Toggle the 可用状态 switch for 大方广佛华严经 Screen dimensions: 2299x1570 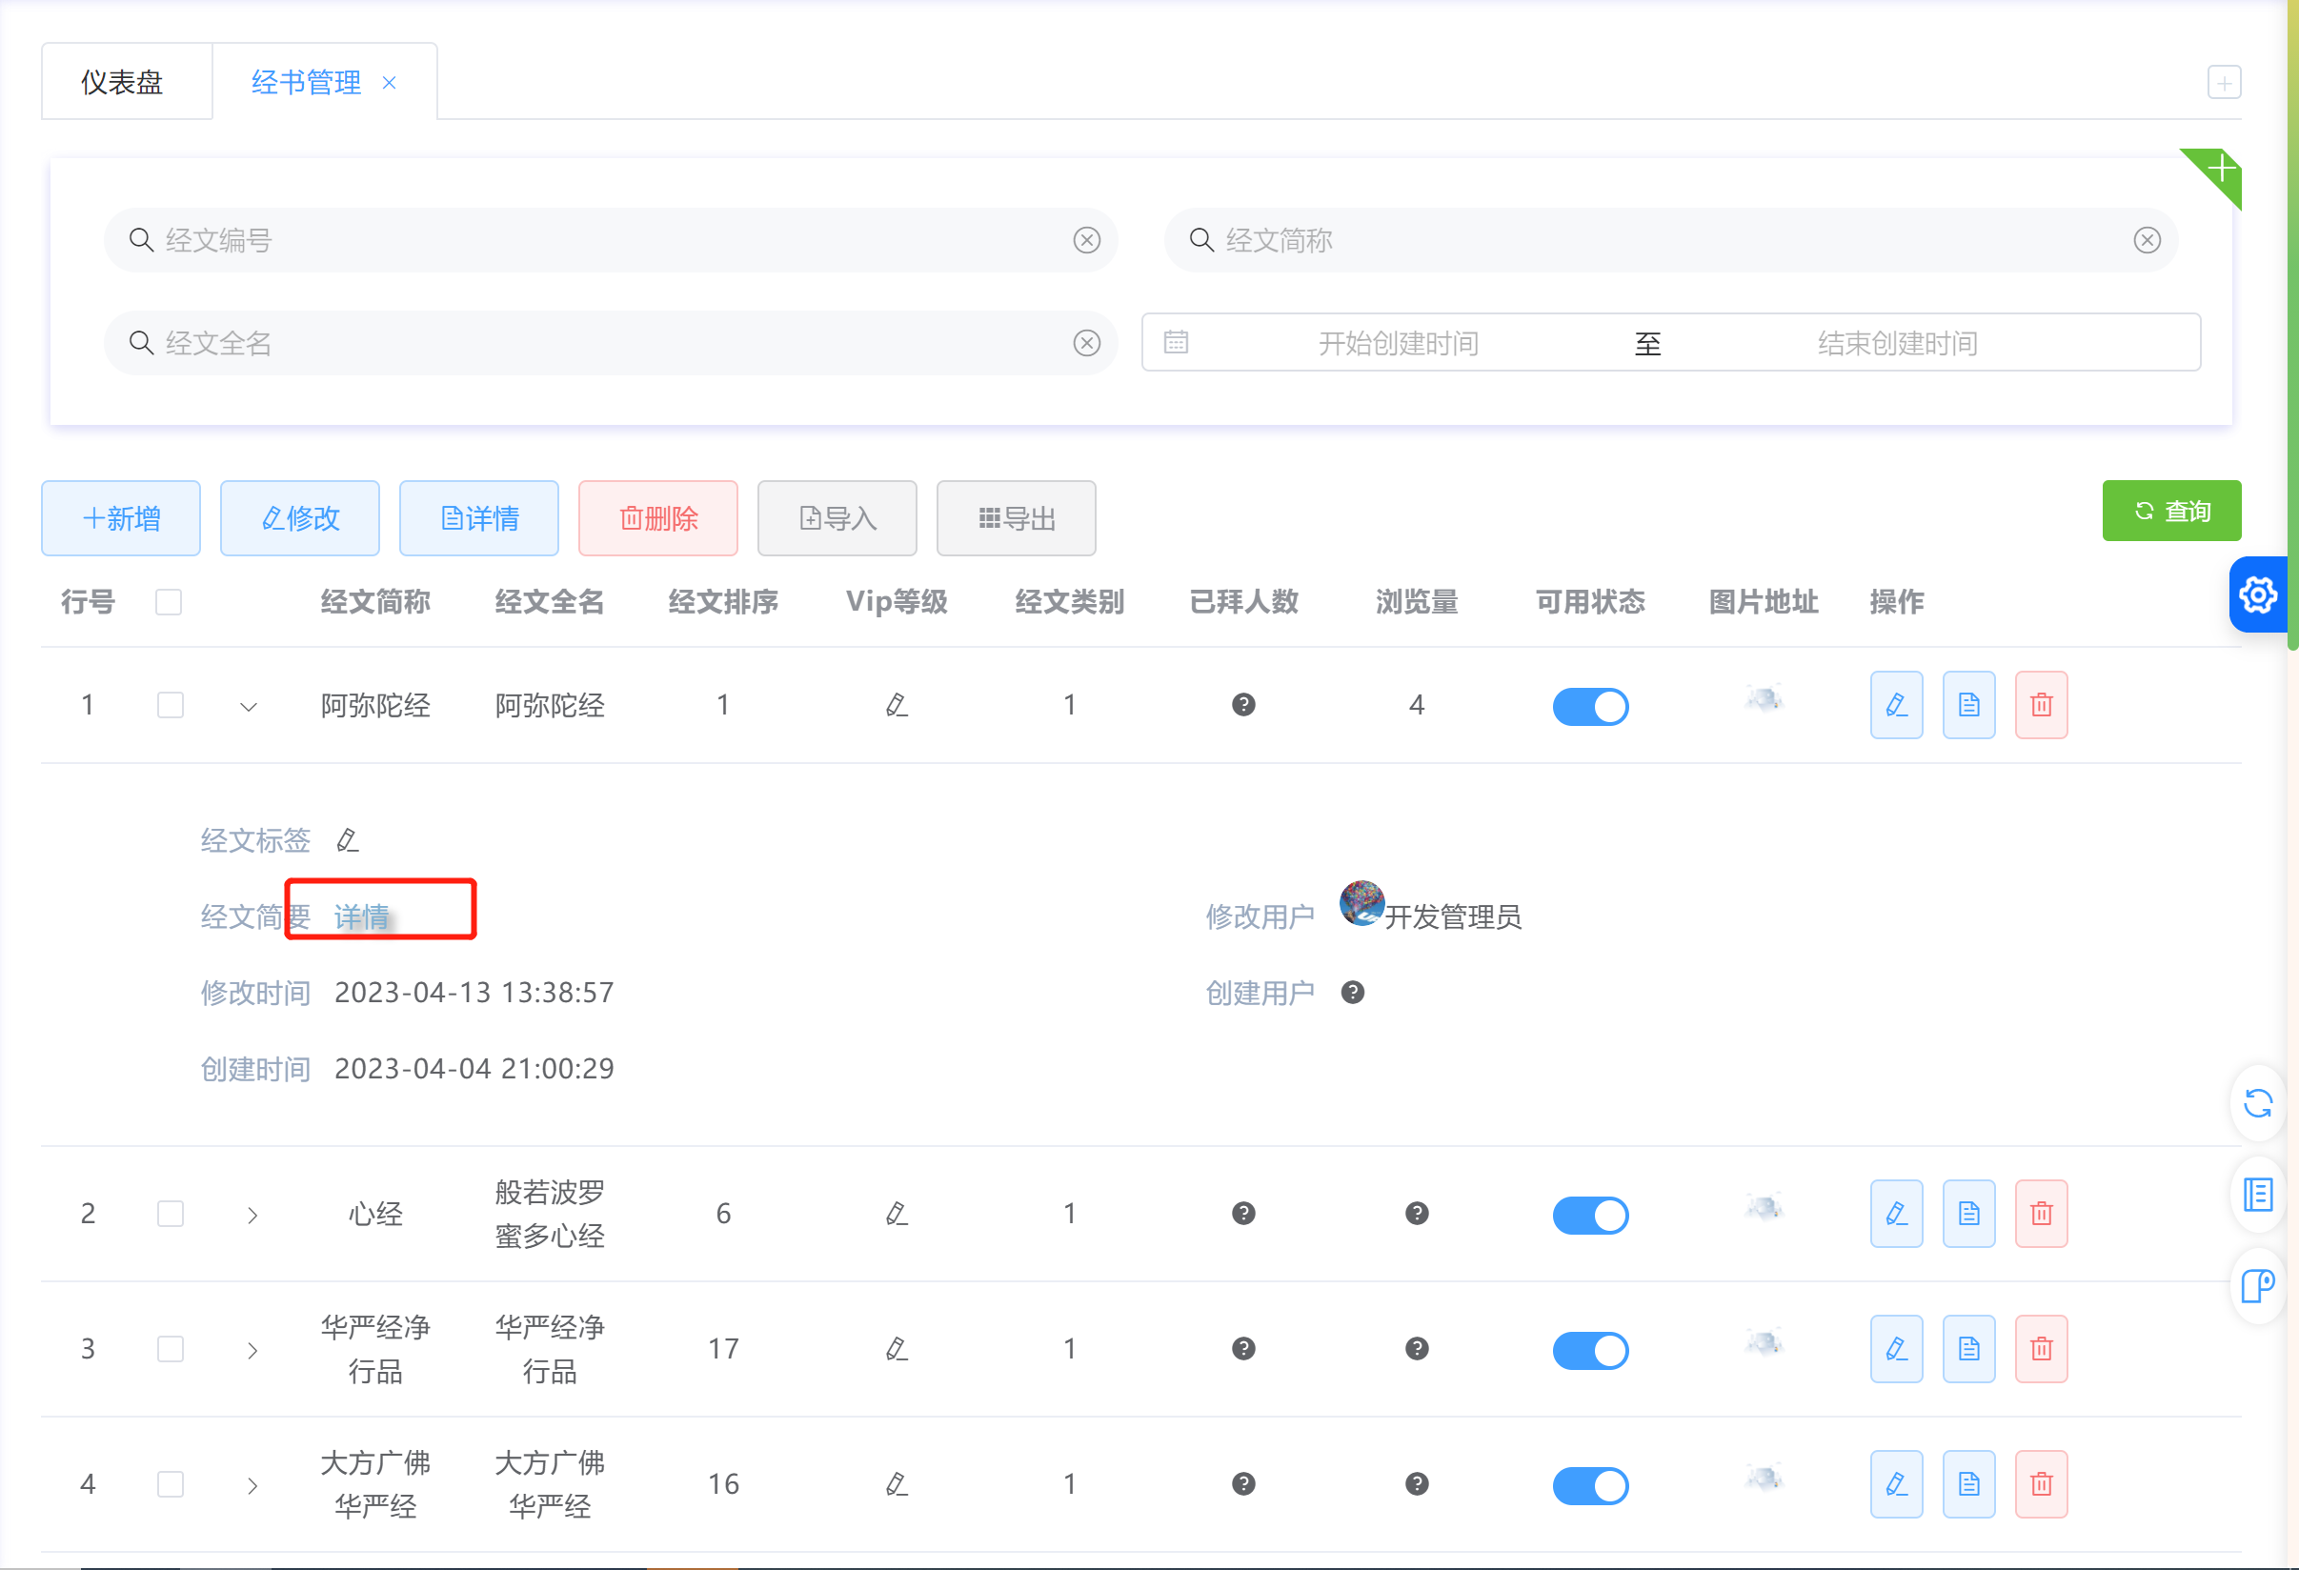[x=1590, y=1486]
